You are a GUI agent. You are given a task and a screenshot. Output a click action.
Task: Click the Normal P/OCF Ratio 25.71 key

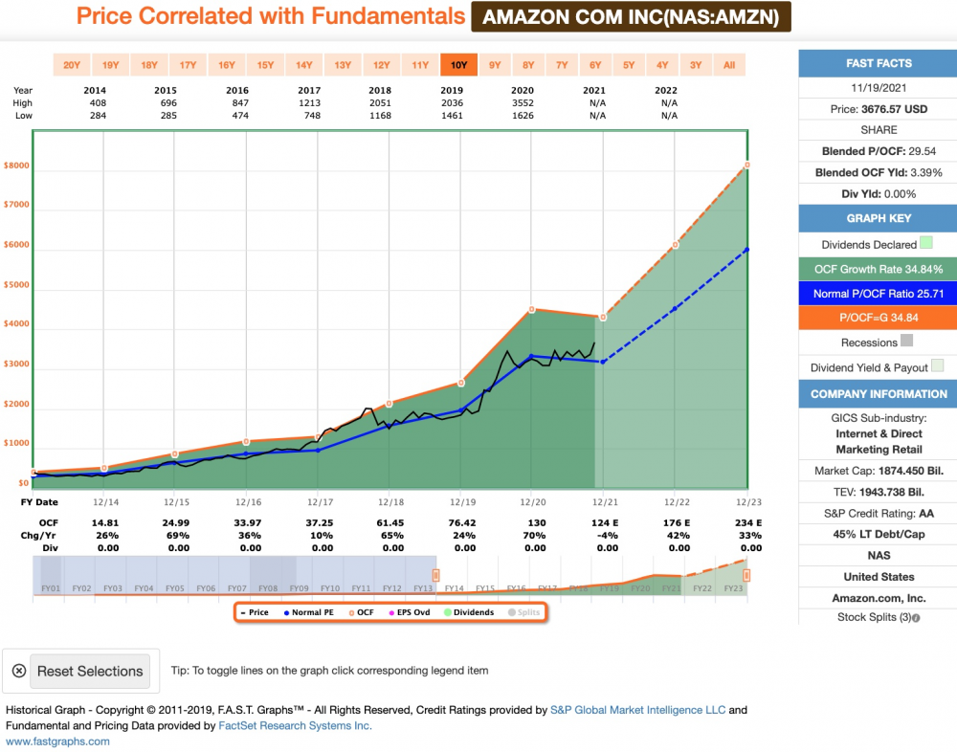tap(878, 294)
